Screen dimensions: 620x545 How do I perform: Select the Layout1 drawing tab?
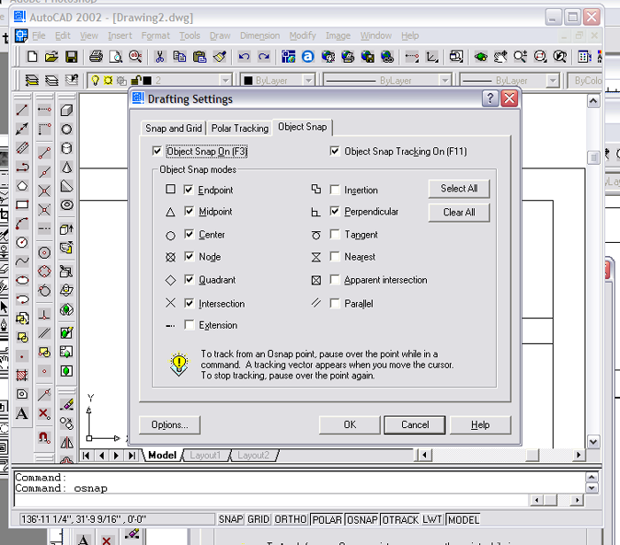[205, 455]
